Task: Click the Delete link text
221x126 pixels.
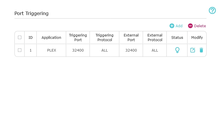Action: (x=200, y=26)
